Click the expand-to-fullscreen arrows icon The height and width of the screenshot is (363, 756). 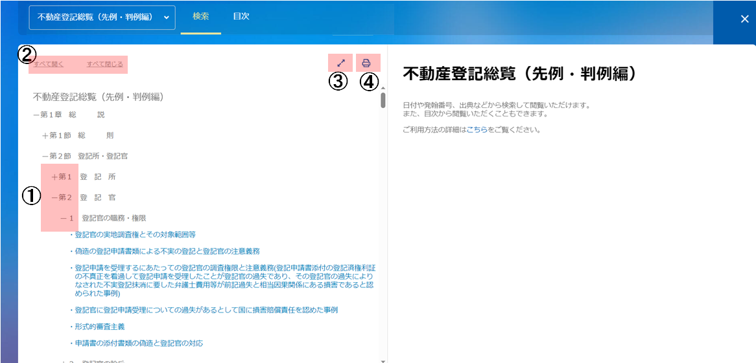pos(341,63)
